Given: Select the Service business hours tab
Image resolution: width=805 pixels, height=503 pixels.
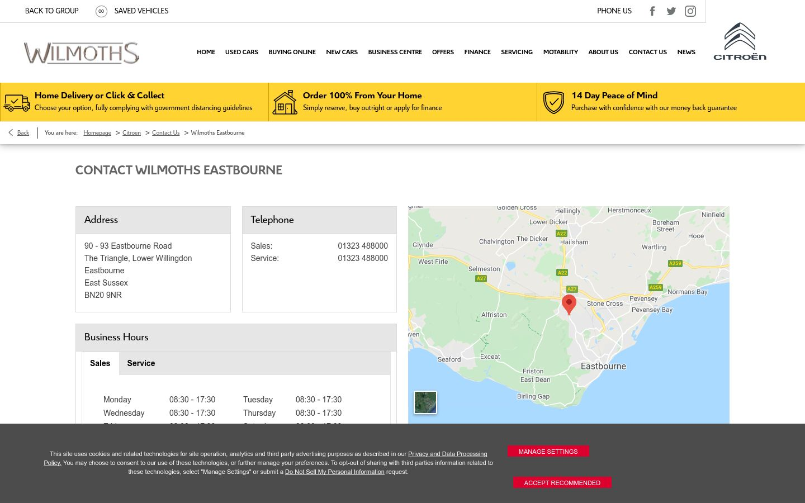Looking at the screenshot, I should [141, 363].
